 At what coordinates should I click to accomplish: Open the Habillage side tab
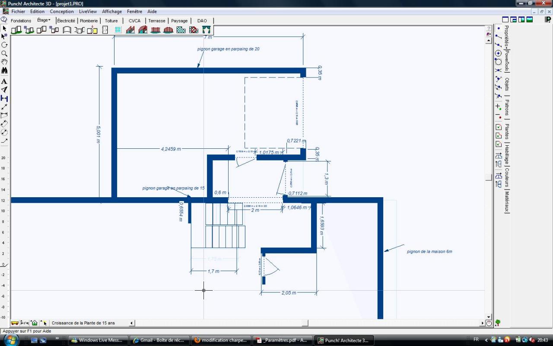pos(507,154)
